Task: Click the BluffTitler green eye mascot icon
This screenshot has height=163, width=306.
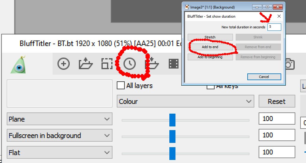Action: click(18, 65)
